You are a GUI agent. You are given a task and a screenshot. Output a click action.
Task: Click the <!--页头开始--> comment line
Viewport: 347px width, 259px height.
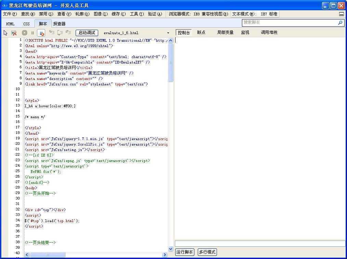[x=40, y=193]
